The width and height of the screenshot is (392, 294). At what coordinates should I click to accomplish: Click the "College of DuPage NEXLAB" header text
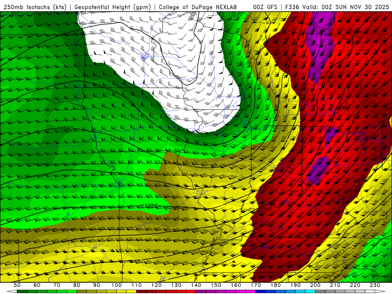(198, 7)
